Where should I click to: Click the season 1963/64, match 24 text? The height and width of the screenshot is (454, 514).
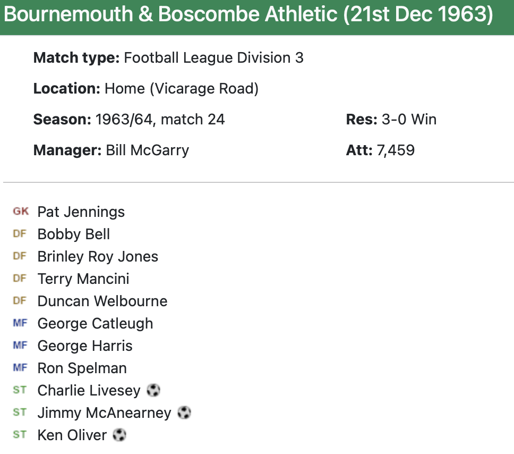point(160,120)
